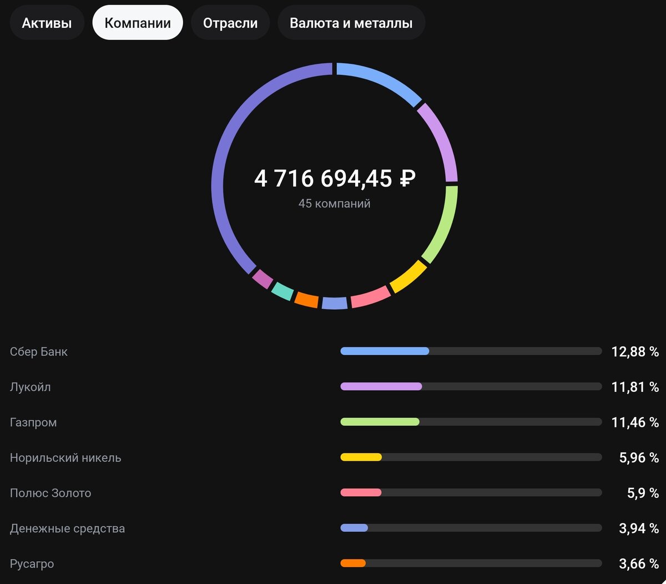Click the 3,94 % value
This screenshot has height=584, width=666.
pos(639,528)
